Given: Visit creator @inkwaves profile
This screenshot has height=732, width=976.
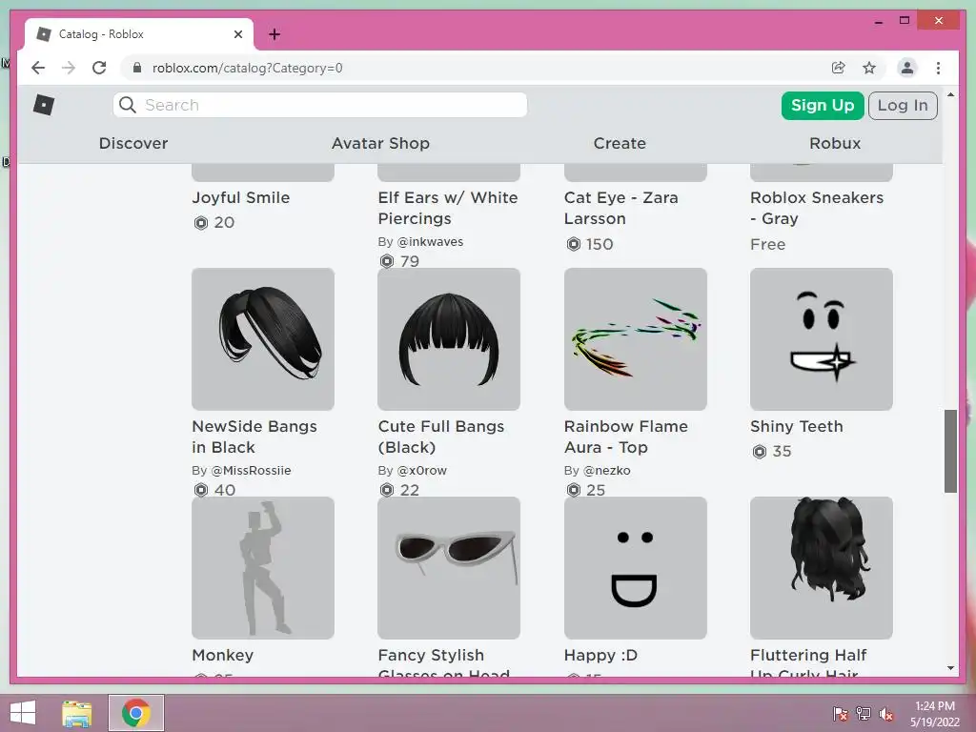Looking at the screenshot, I should point(430,241).
